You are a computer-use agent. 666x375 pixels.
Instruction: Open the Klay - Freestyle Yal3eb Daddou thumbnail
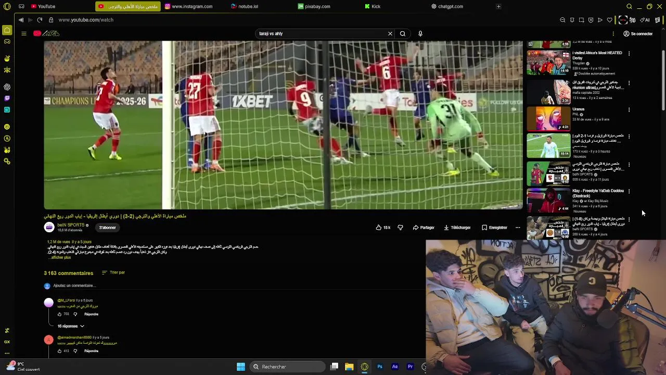[x=548, y=200]
